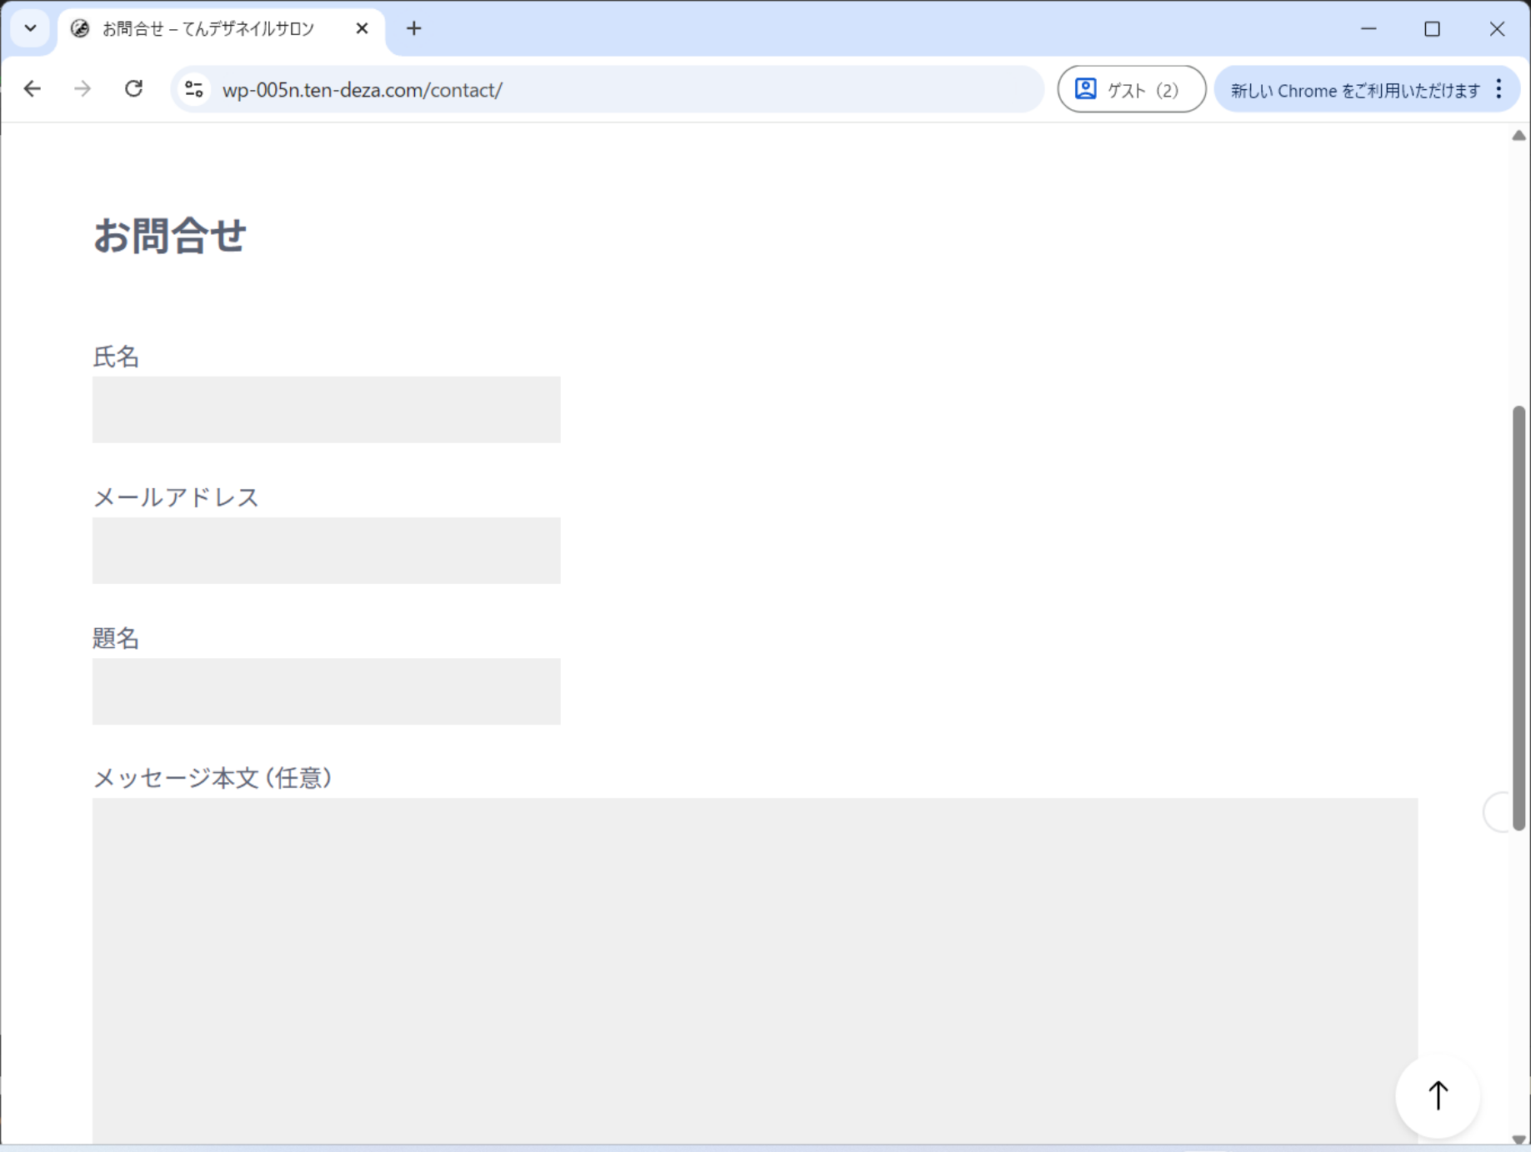The image size is (1531, 1152).
Task: Open a new browser tab
Action: coord(413,29)
